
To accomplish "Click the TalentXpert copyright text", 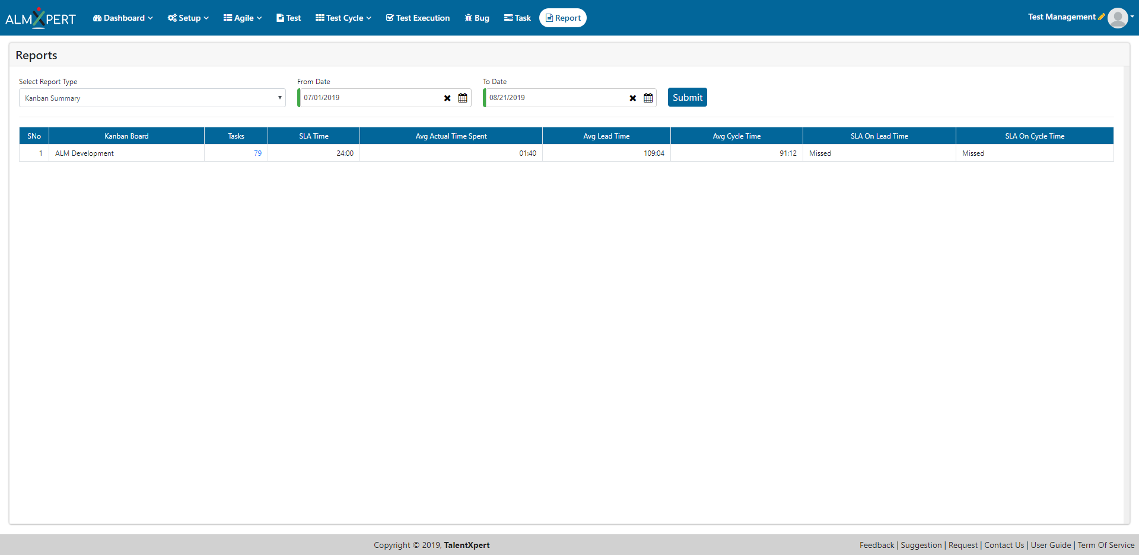I will pos(467,545).
